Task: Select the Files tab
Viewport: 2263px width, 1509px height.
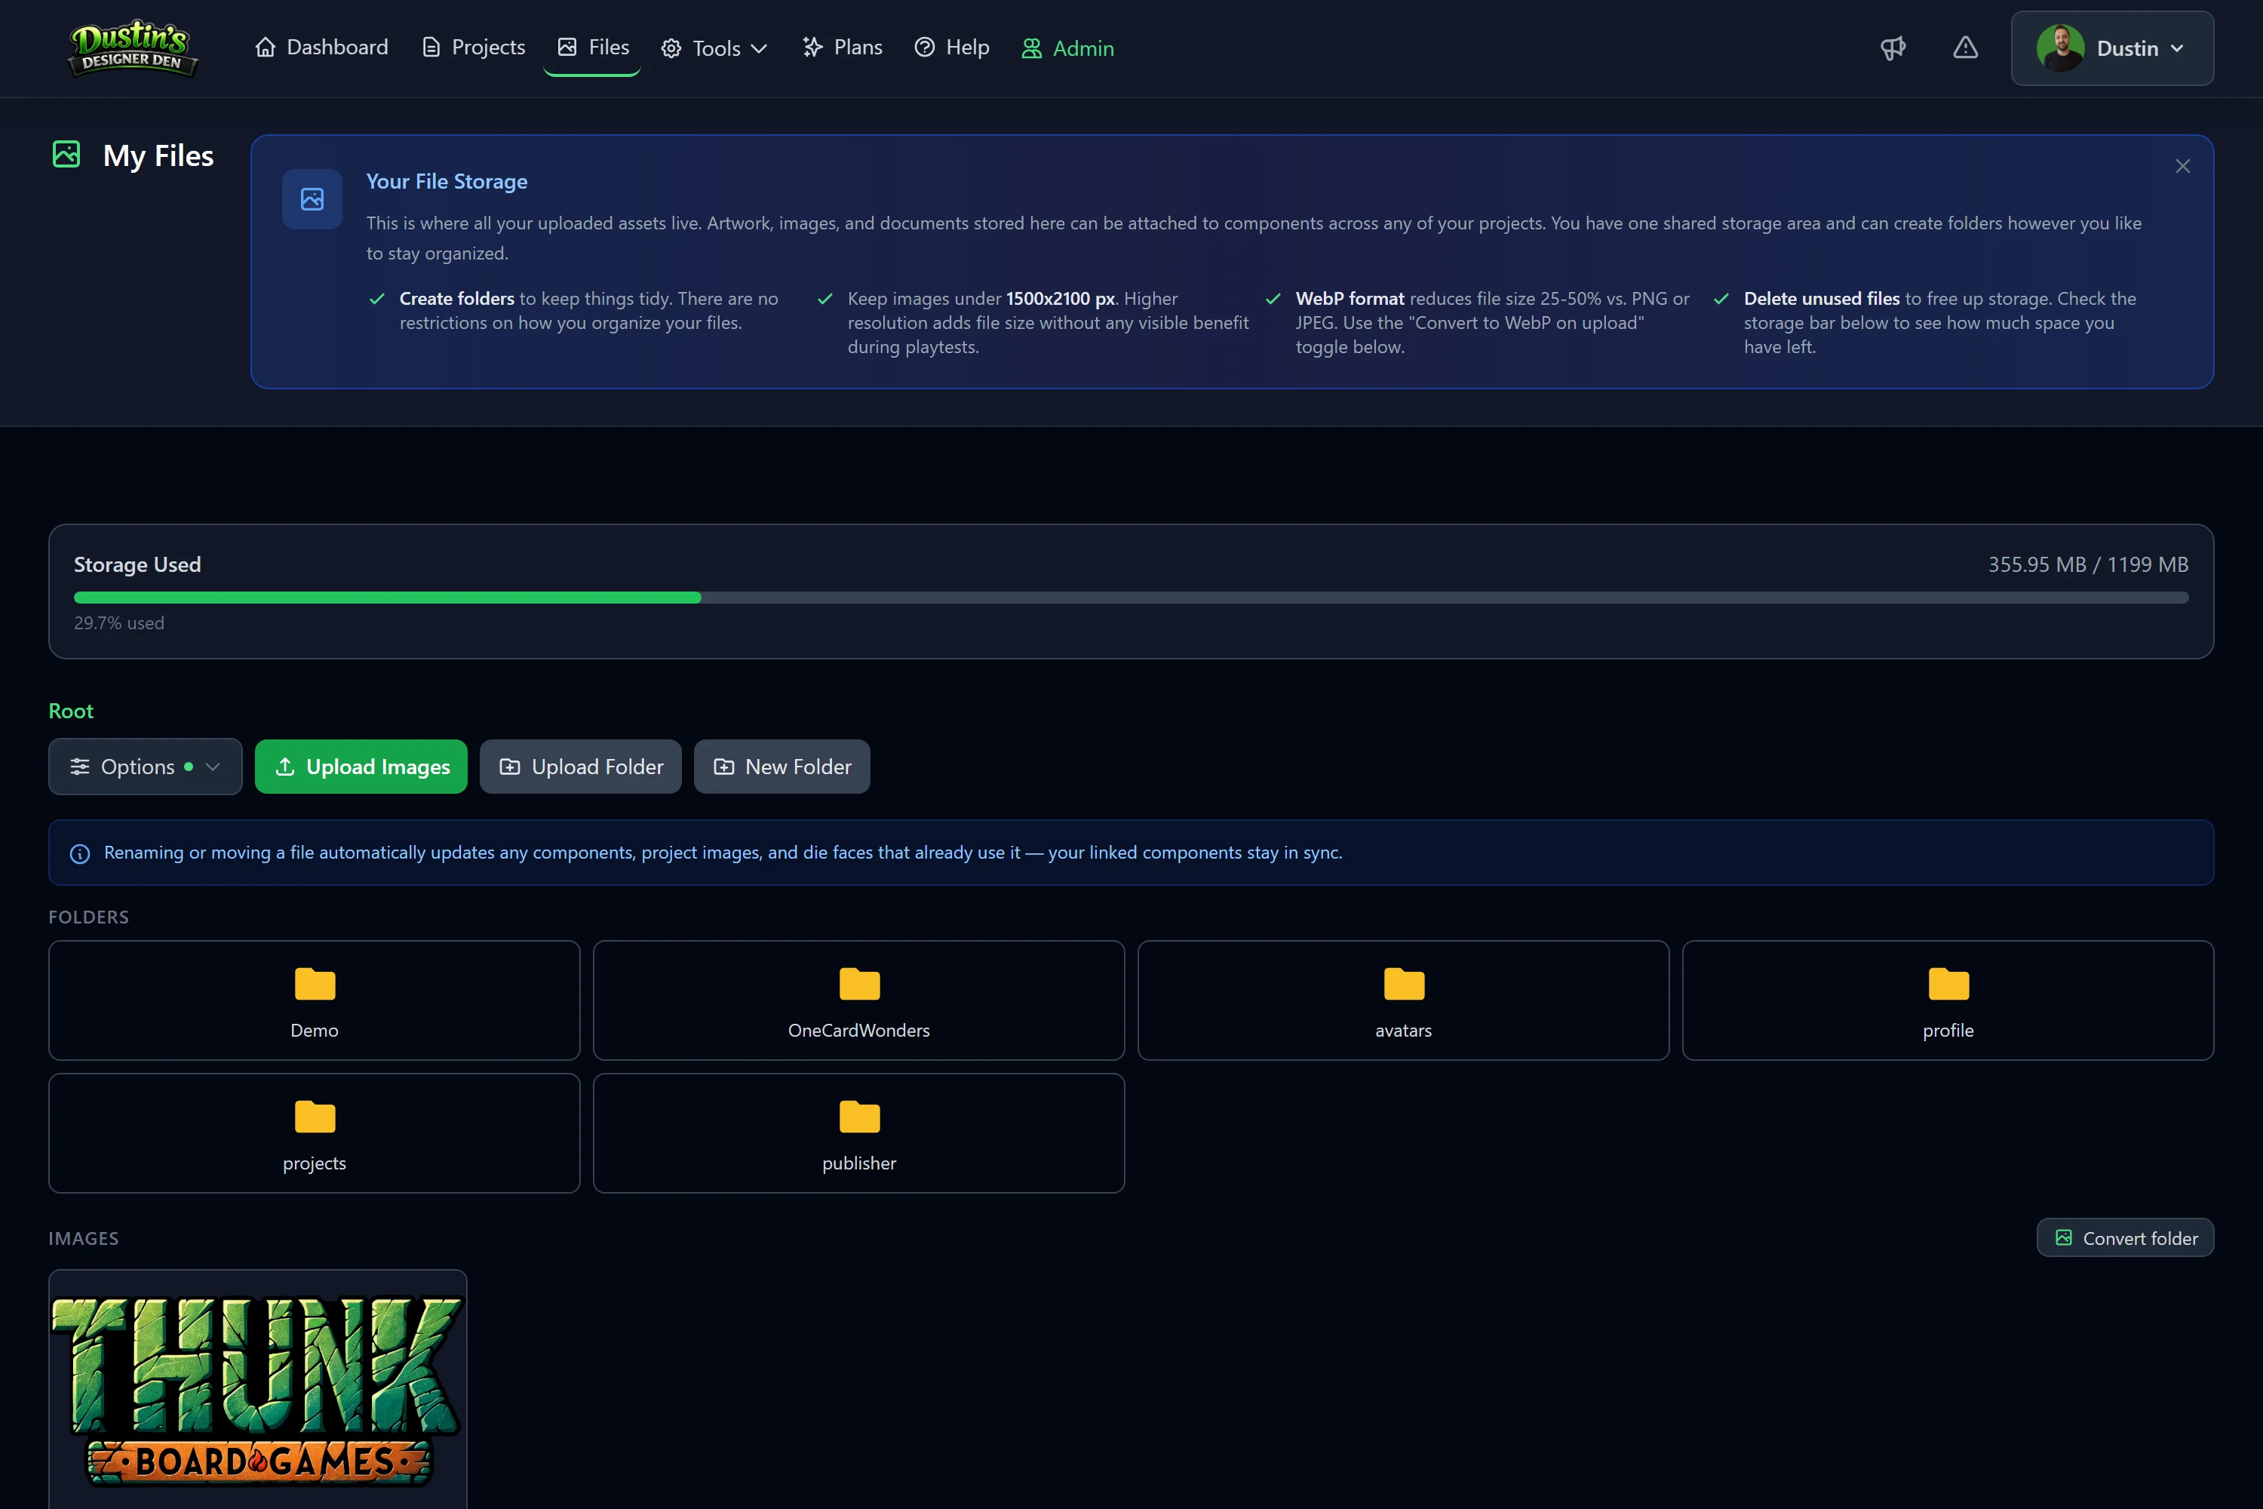Action: 593,47
